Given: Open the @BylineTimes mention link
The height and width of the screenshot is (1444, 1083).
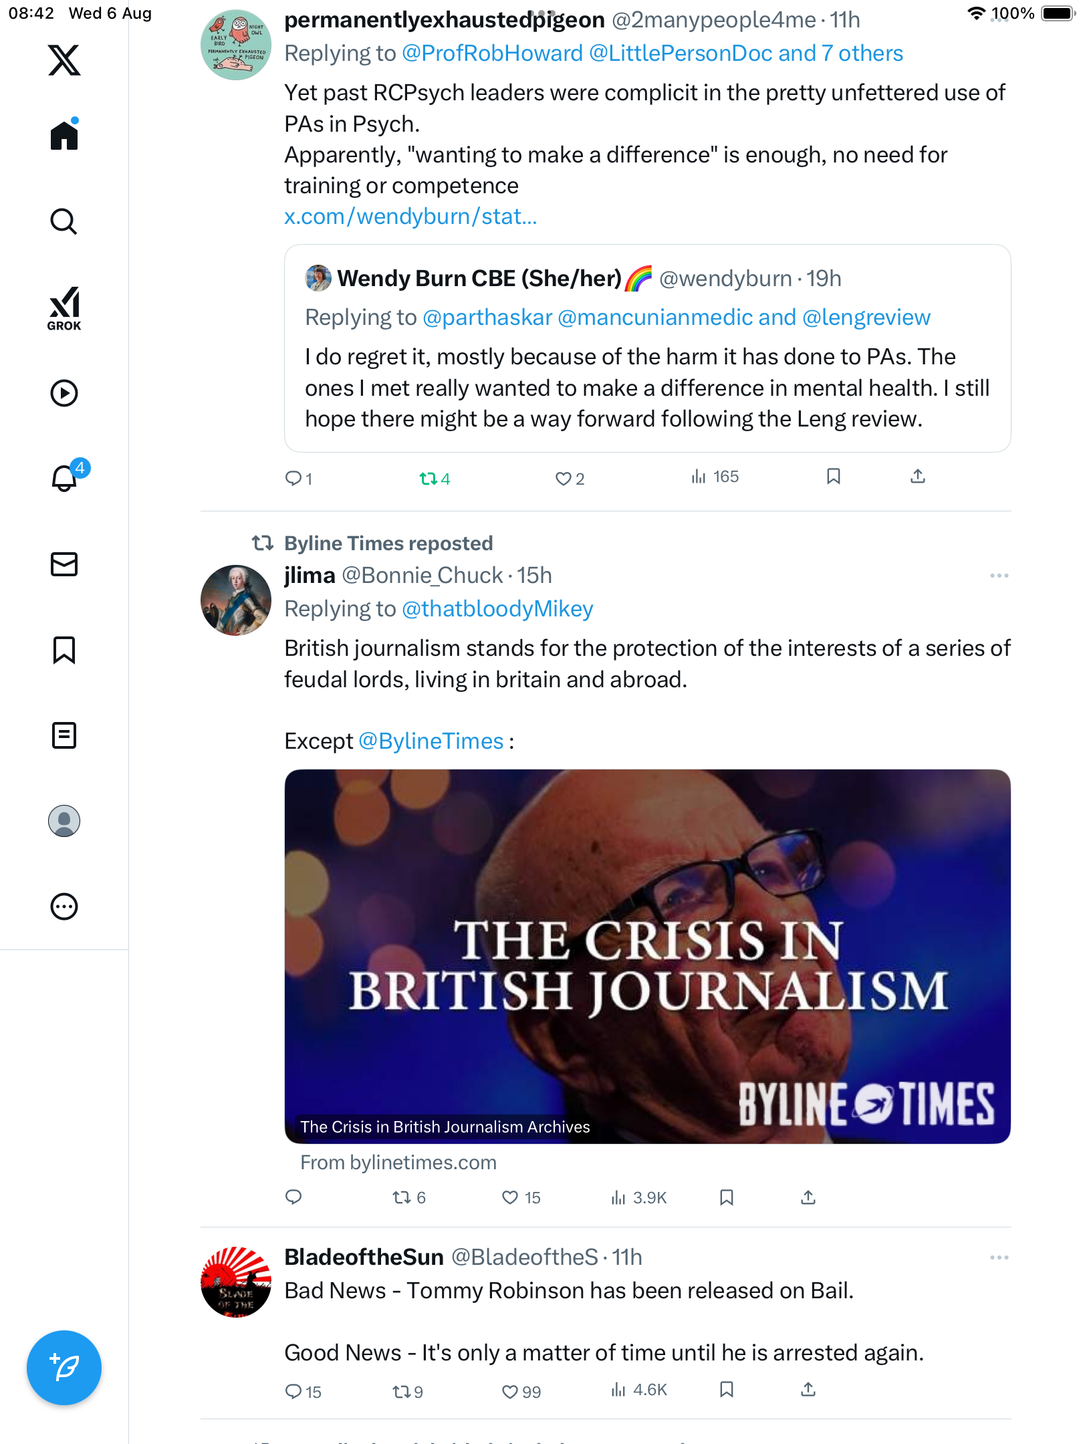Looking at the screenshot, I should click(x=431, y=741).
